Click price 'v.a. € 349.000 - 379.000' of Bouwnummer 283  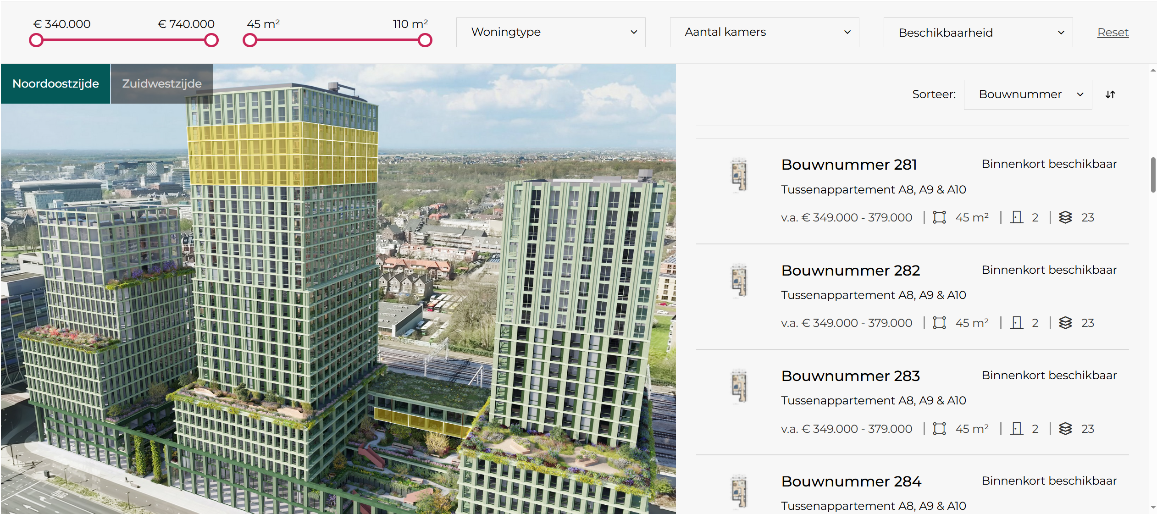[847, 429]
